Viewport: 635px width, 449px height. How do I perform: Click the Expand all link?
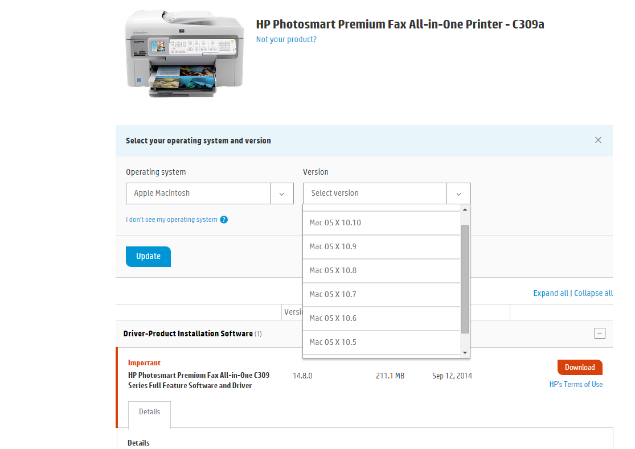coord(551,293)
